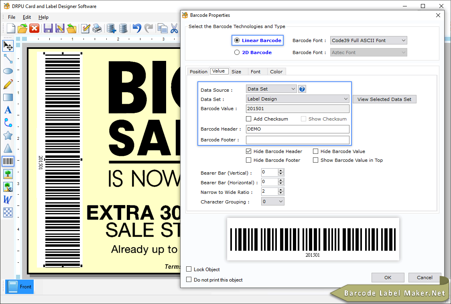Image resolution: width=451 pixels, height=304 pixels.
Task: Enable the Add Checksum checkbox
Action: [x=249, y=119]
